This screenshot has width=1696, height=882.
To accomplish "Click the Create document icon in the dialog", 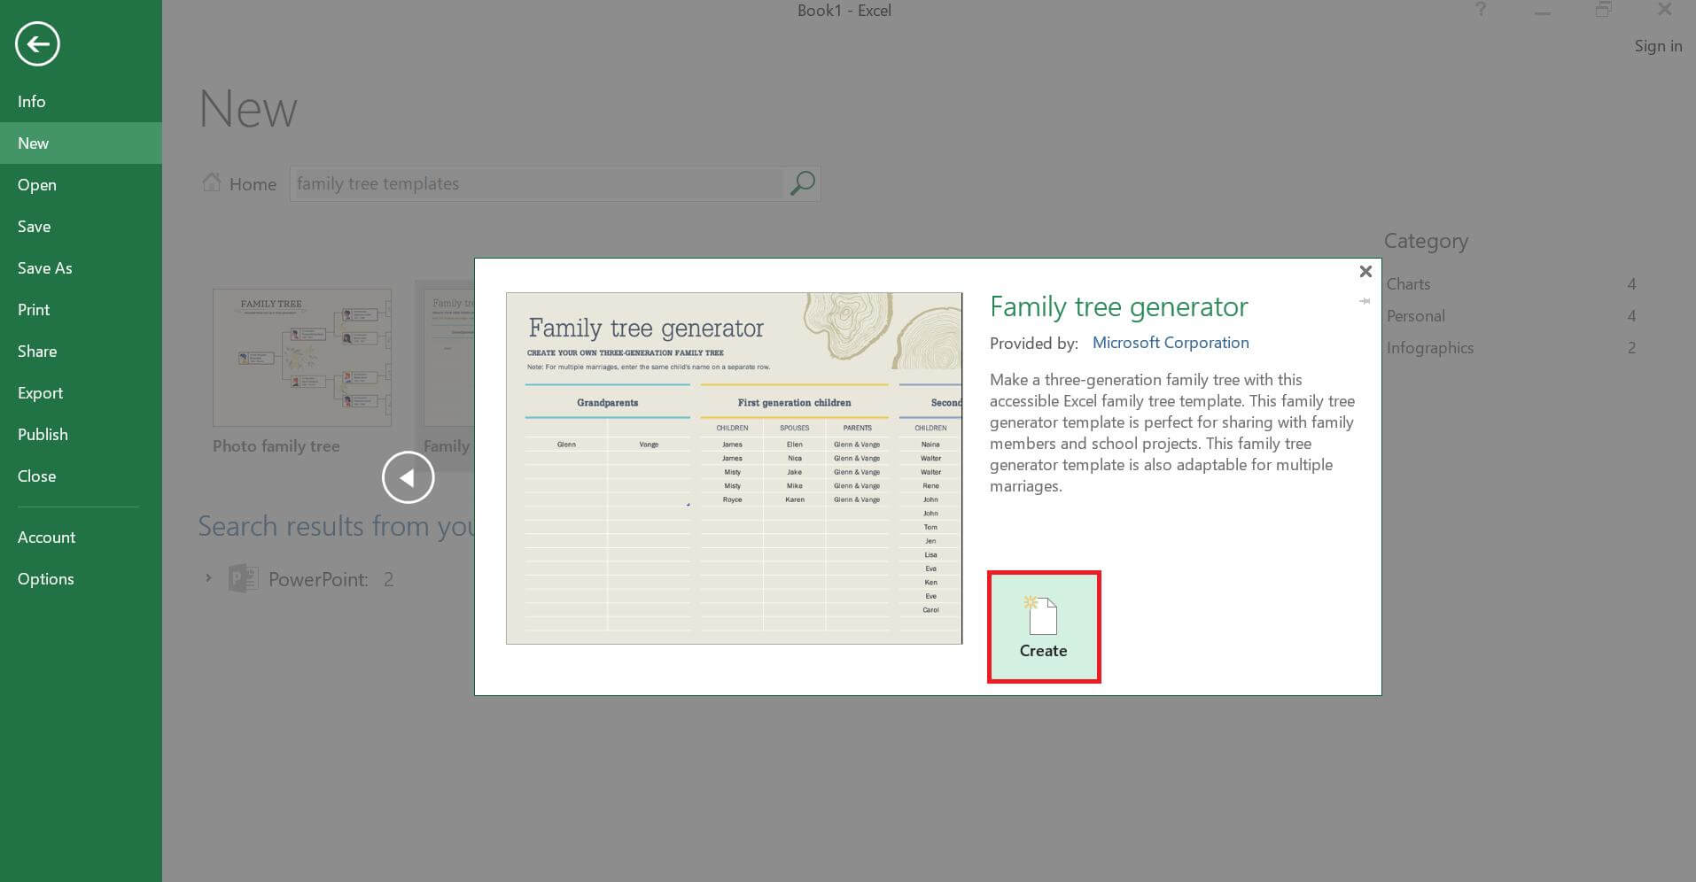I will (1043, 615).
